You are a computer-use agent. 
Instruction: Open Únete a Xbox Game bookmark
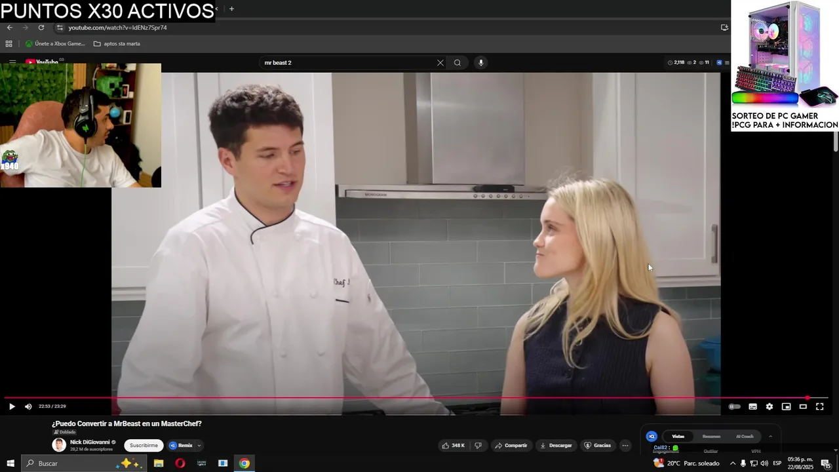(x=56, y=44)
